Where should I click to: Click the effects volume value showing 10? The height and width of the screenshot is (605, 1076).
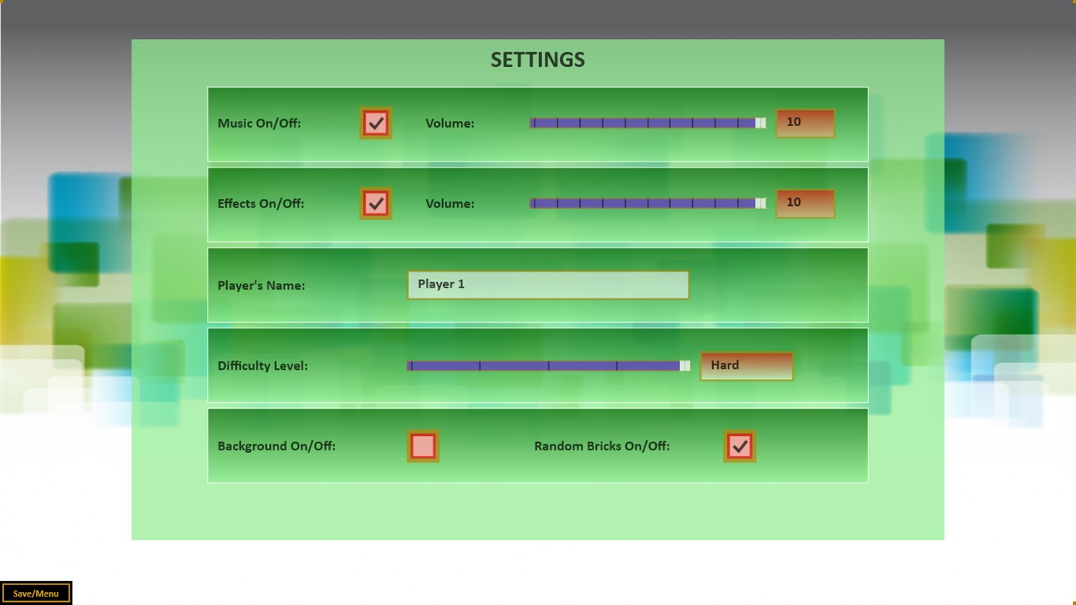coord(803,202)
